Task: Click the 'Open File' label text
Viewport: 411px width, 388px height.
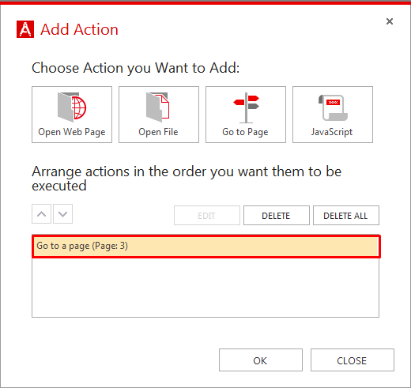Action: (158, 132)
